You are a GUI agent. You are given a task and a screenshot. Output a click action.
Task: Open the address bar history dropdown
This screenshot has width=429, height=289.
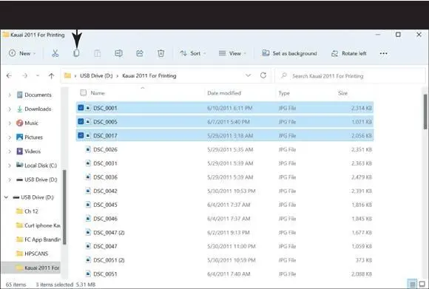(248, 75)
